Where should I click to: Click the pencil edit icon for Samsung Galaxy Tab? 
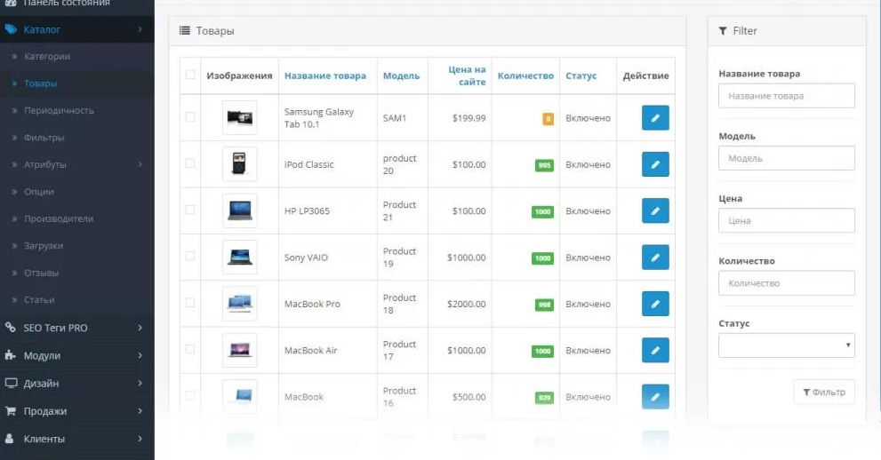[655, 118]
